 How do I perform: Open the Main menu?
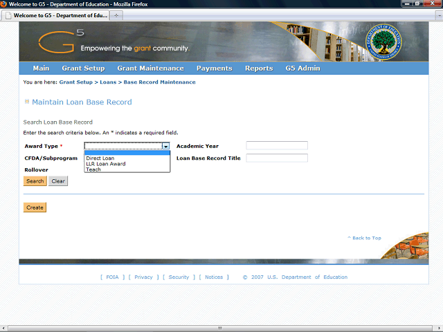tap(41, 68)
